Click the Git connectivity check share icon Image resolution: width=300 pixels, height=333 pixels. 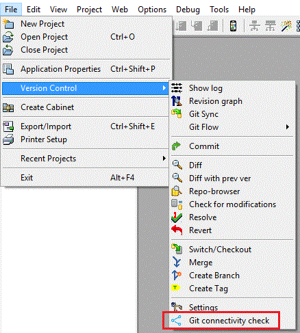coord(176,321)
